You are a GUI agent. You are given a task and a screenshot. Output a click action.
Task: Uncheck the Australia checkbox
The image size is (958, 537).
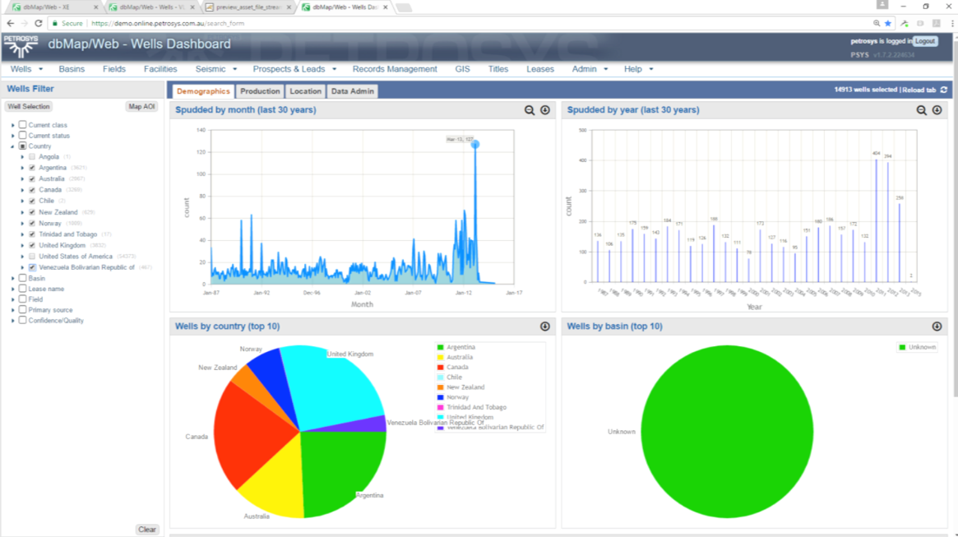pyautogui.click(x=32, y=179)
